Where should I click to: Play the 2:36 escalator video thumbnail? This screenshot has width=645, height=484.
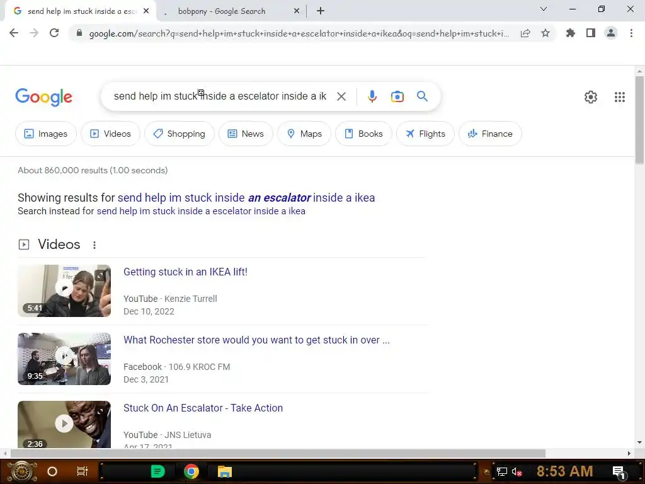(x=64, y=424)
